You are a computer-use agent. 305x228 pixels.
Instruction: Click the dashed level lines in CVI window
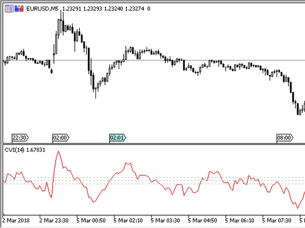pyautogui.click(x=154, y=180)
